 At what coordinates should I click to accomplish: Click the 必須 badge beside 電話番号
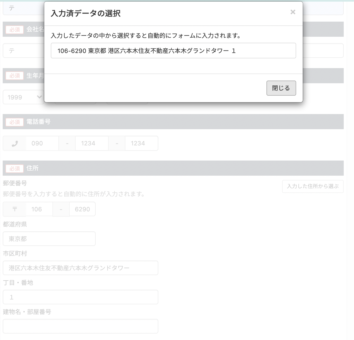pos(15,122)
